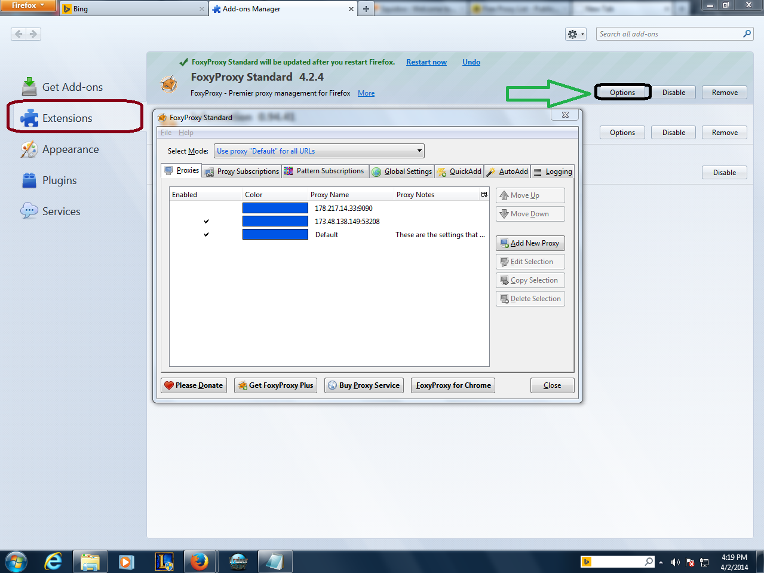764x573 pixels.
Task: Open the File menu in FoxyProxy dialog
Action: 165,132
